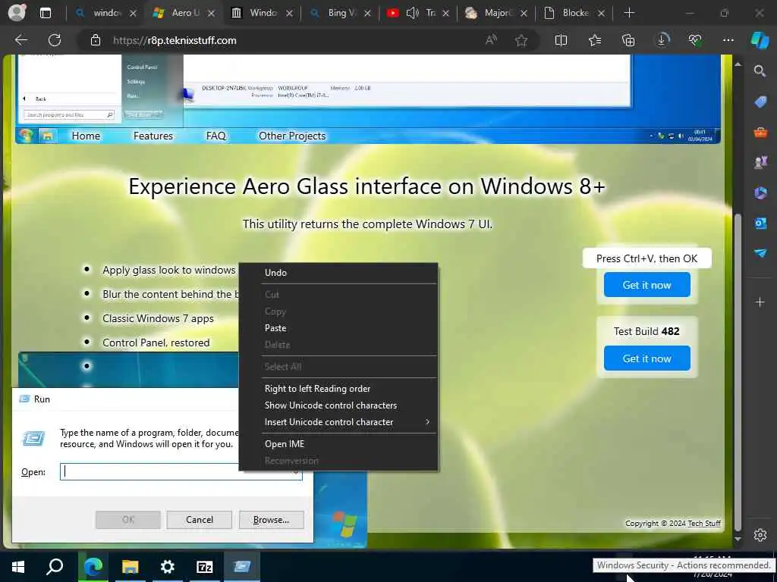Click the sidebar Search icon
The height and width of the screenshot is (582, 777).
point(760,71)
